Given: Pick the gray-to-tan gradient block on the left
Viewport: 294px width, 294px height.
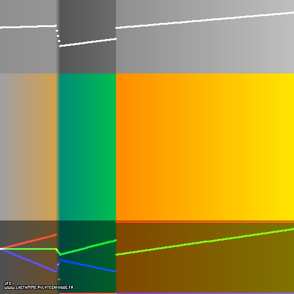Looking at the screenshot, I should (29, 147).
